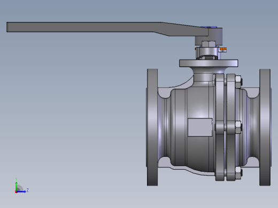
Task: Pick the left pipe flange
Action: tap(152, 127)
